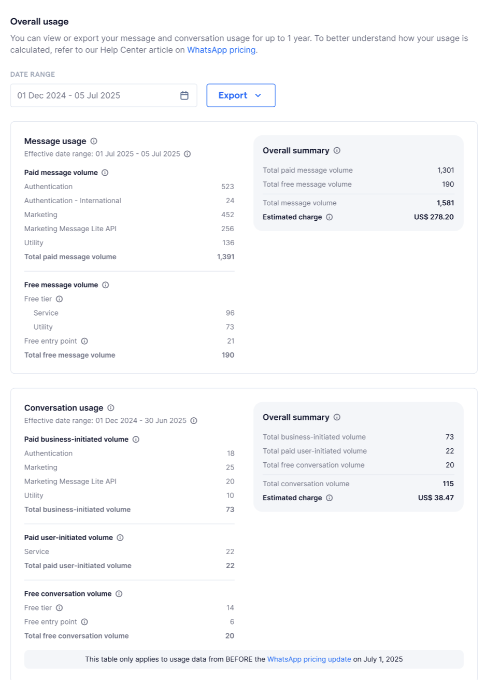Click info icon next to US$ 278.20 Estimated charge
Viewport: 486px width, 680px height.
[330, 217]
